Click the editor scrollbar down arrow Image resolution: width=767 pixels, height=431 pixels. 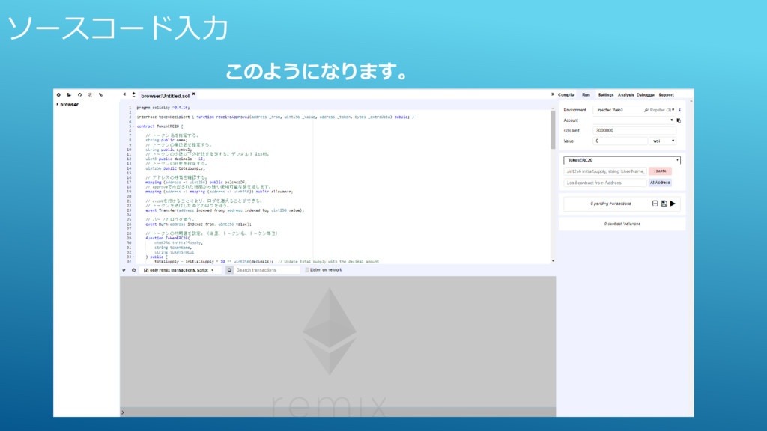(x=554, y=261)
